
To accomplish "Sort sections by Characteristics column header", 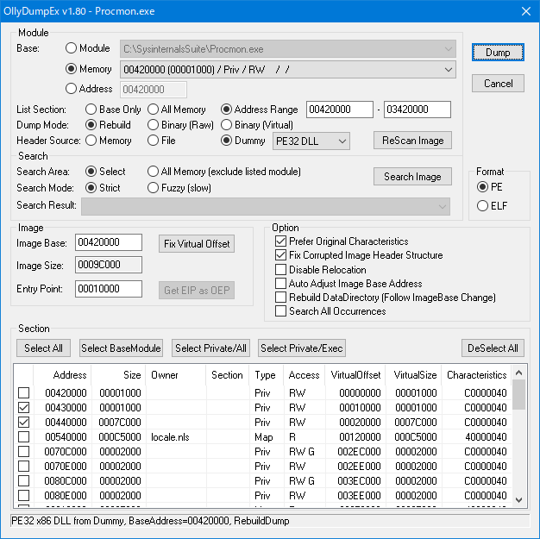I will click(476, 375).
